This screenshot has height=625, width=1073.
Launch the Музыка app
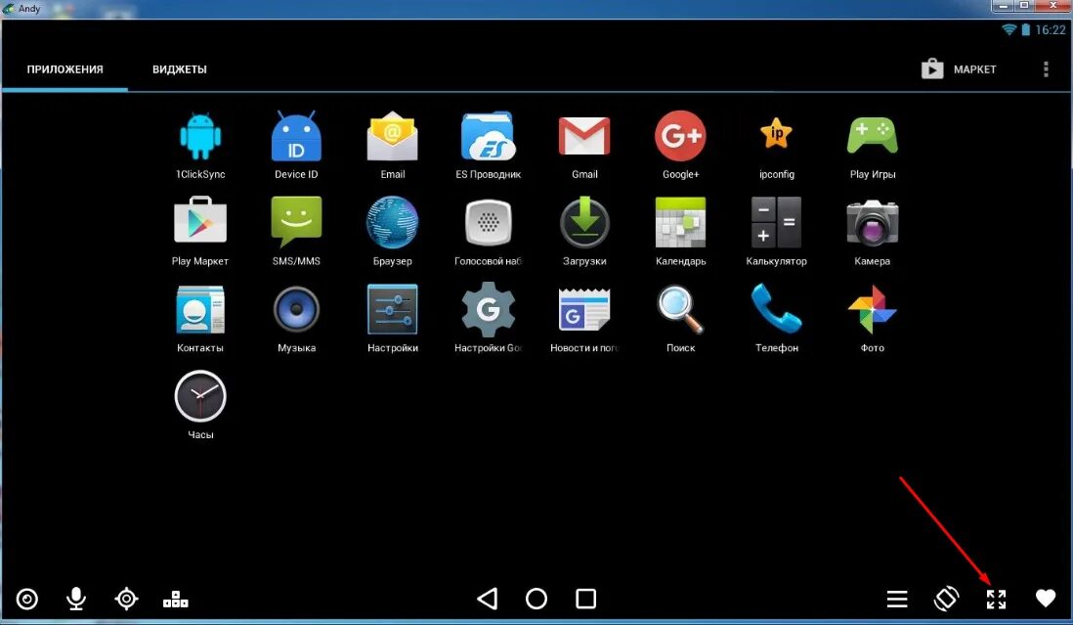coord(296,309)
